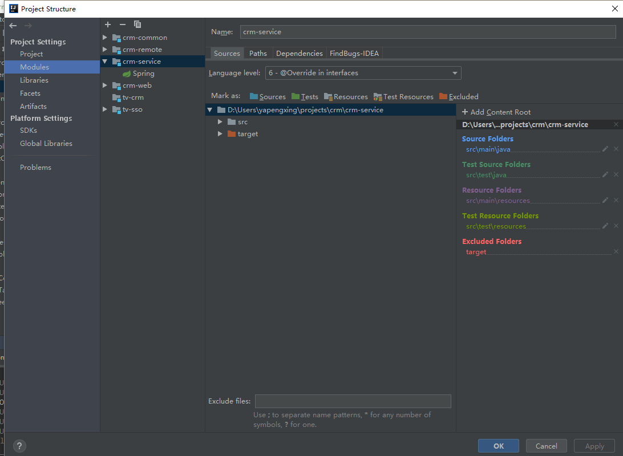Collapse the crm-service module
This screenshot has height=456, width=623.
[x=105, y=62]
